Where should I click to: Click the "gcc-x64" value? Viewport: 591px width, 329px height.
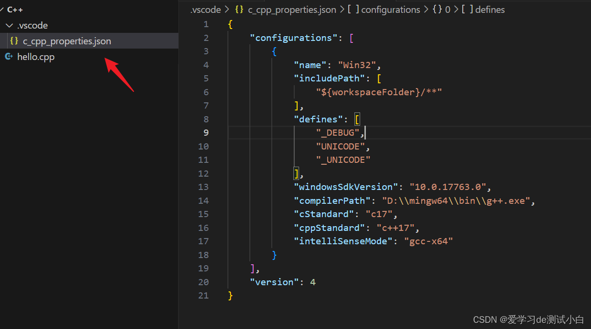[x=428, y=241]
